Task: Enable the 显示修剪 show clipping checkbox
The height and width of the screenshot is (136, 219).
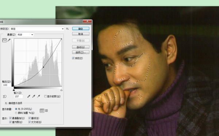Action: [x=45, y=96]
